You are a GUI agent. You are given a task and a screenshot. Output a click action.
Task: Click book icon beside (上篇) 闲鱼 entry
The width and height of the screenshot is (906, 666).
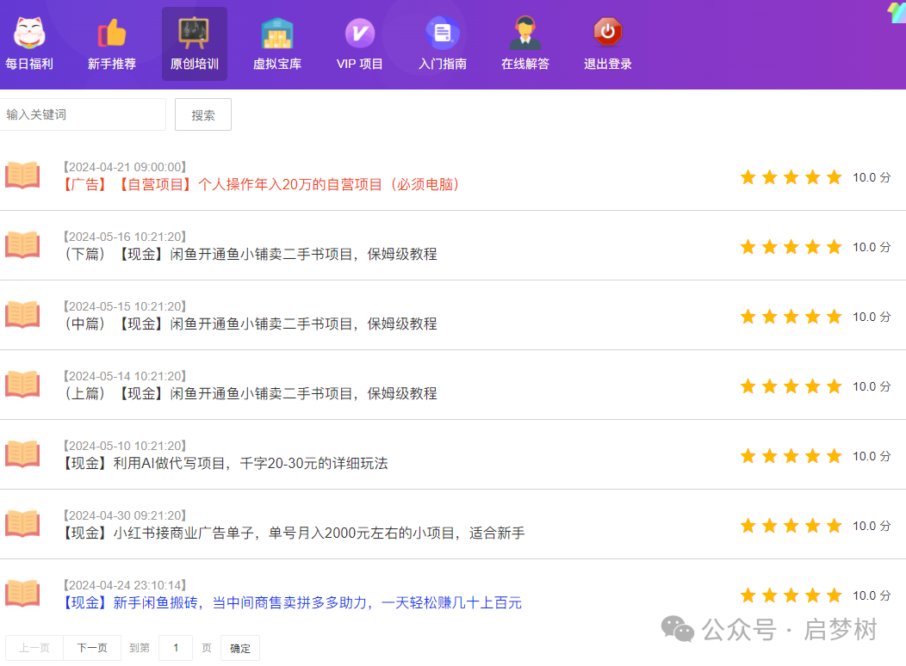[22, 385]
